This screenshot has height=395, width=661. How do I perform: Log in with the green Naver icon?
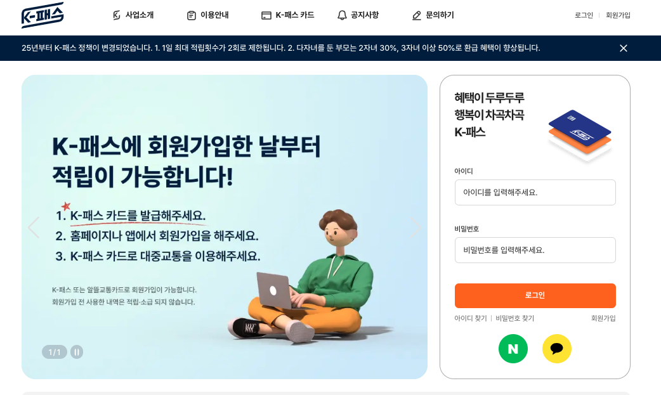click(x=513, y=349)
